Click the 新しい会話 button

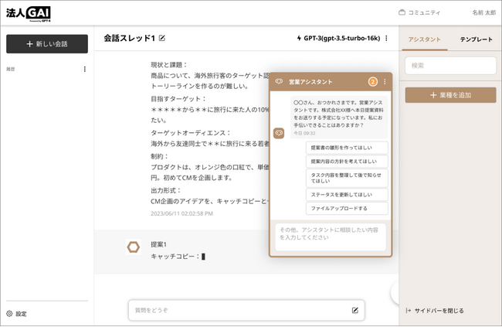click(x=46, y=44)
